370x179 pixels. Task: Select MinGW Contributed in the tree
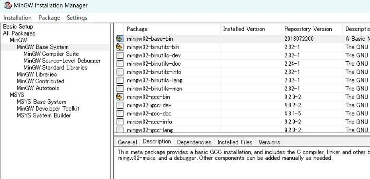(x=40, y=81)
